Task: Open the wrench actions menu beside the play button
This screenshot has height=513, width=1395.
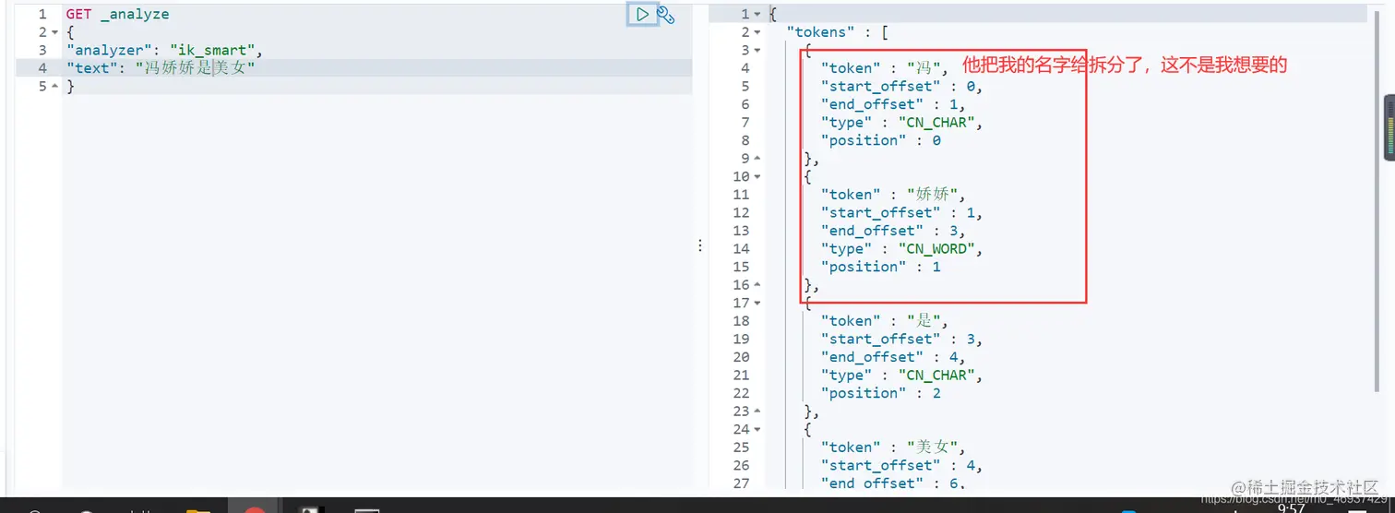Action: click(665, 15)
